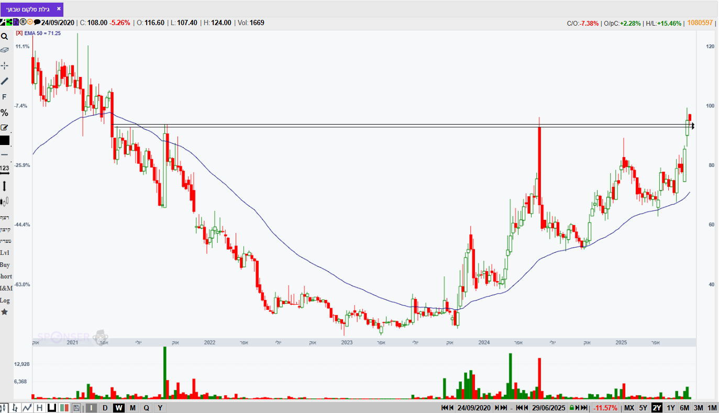Click the end date field 29/06/2025
Image resolution: width=719 pixels, height=413 pixels.
[548, 408]
